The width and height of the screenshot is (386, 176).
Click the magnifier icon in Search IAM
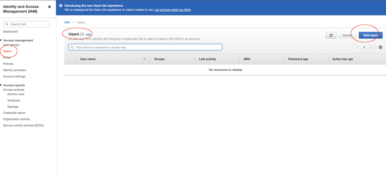coord(7,24)
